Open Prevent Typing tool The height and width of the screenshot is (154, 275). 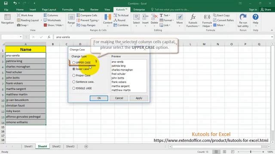pos(88,20)
